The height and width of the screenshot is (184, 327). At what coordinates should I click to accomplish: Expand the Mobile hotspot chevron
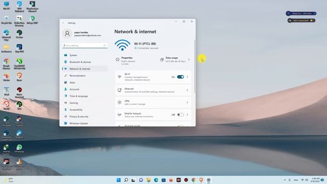pyautogui.click(x=188, y=114)
